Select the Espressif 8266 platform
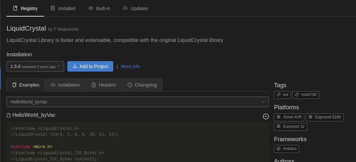Viewport: 356px width, 162px height. (324, 117)
